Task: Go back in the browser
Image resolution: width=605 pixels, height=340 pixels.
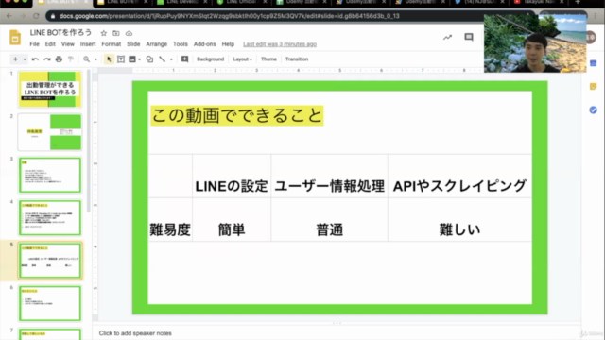Action: pos(9,16)
